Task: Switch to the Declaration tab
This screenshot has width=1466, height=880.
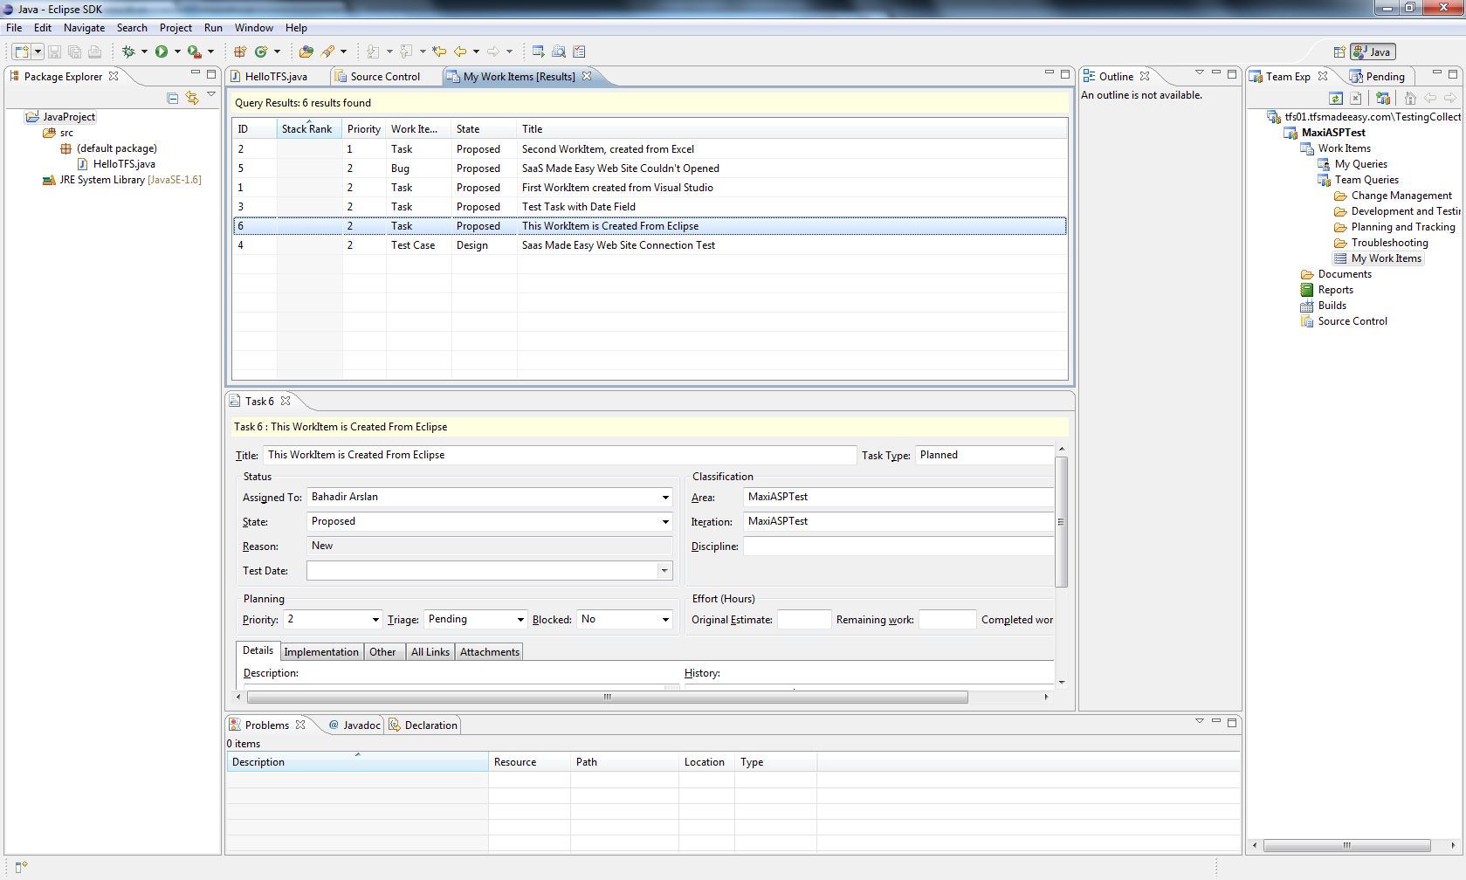Action: (424, 725)
